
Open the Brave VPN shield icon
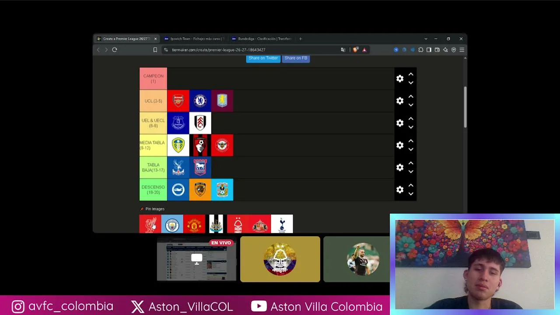(x=454, y=50)
